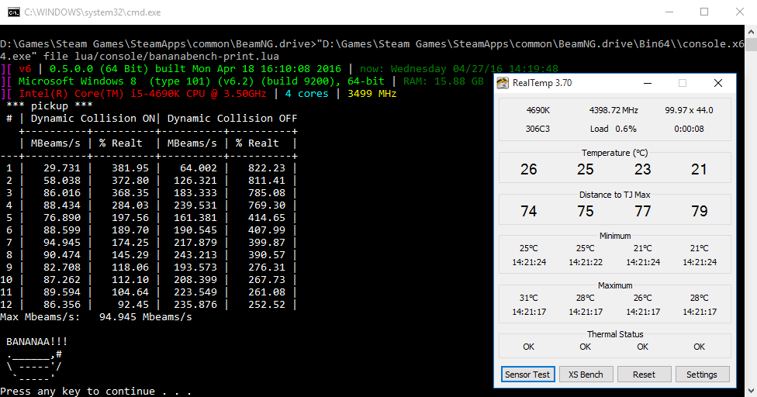Click the Sensor Test button in RealTemp
The width and height of the screenshot is (757, 397).
click(x=527, y=375)
